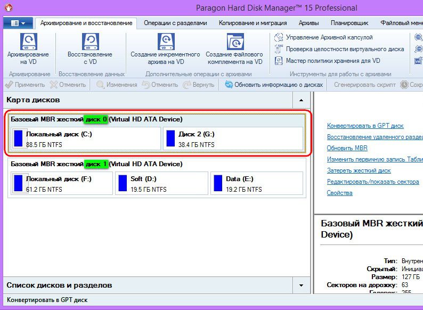423x310 pixels.
Task: Open the Scheduler tab
Action: coord(349,23)
